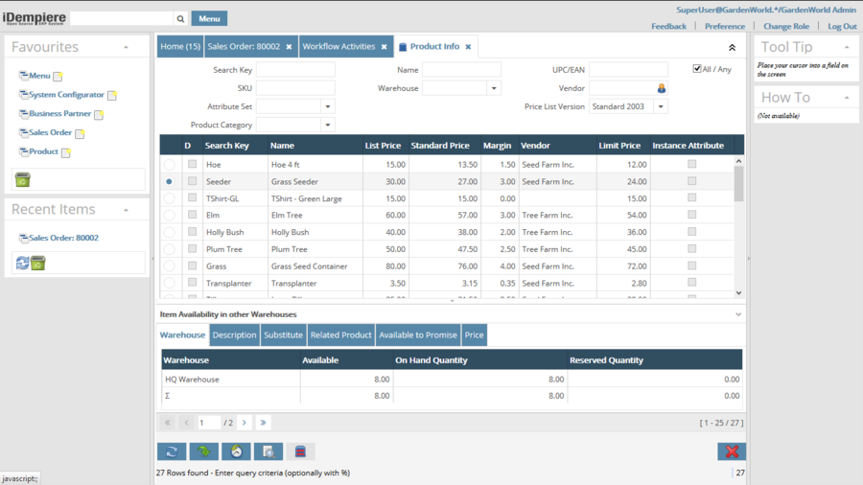The height and width of the screenshot is (485, 863).
Task: Open the Vendor lookup icon
Action: 661,88
